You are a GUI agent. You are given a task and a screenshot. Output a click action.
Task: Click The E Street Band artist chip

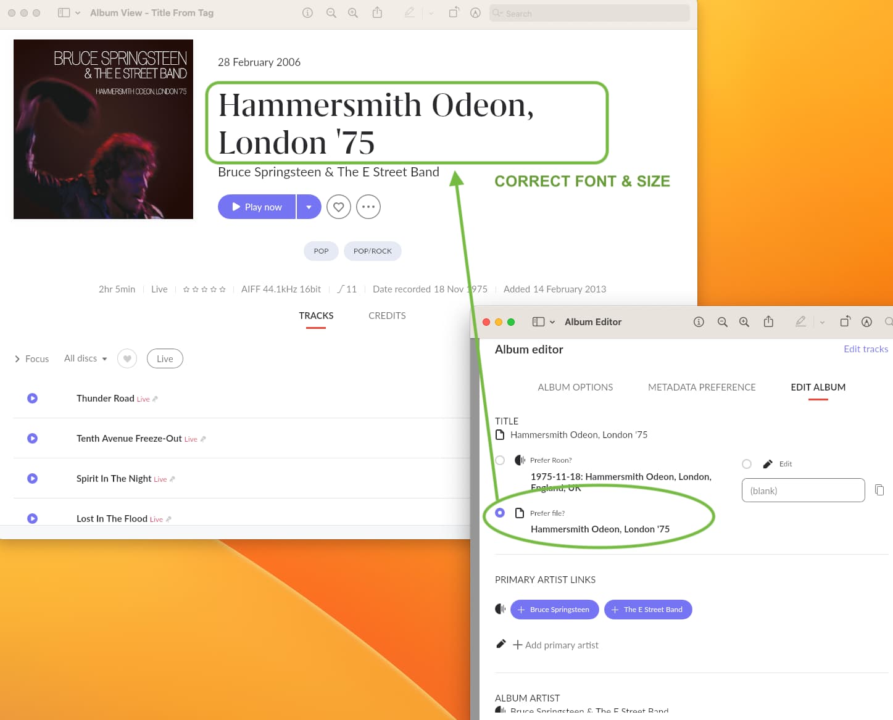[648, 610]
